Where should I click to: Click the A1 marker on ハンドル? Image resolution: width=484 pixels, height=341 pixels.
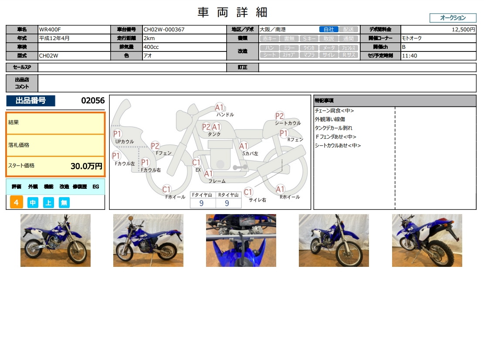coord(219,107)
